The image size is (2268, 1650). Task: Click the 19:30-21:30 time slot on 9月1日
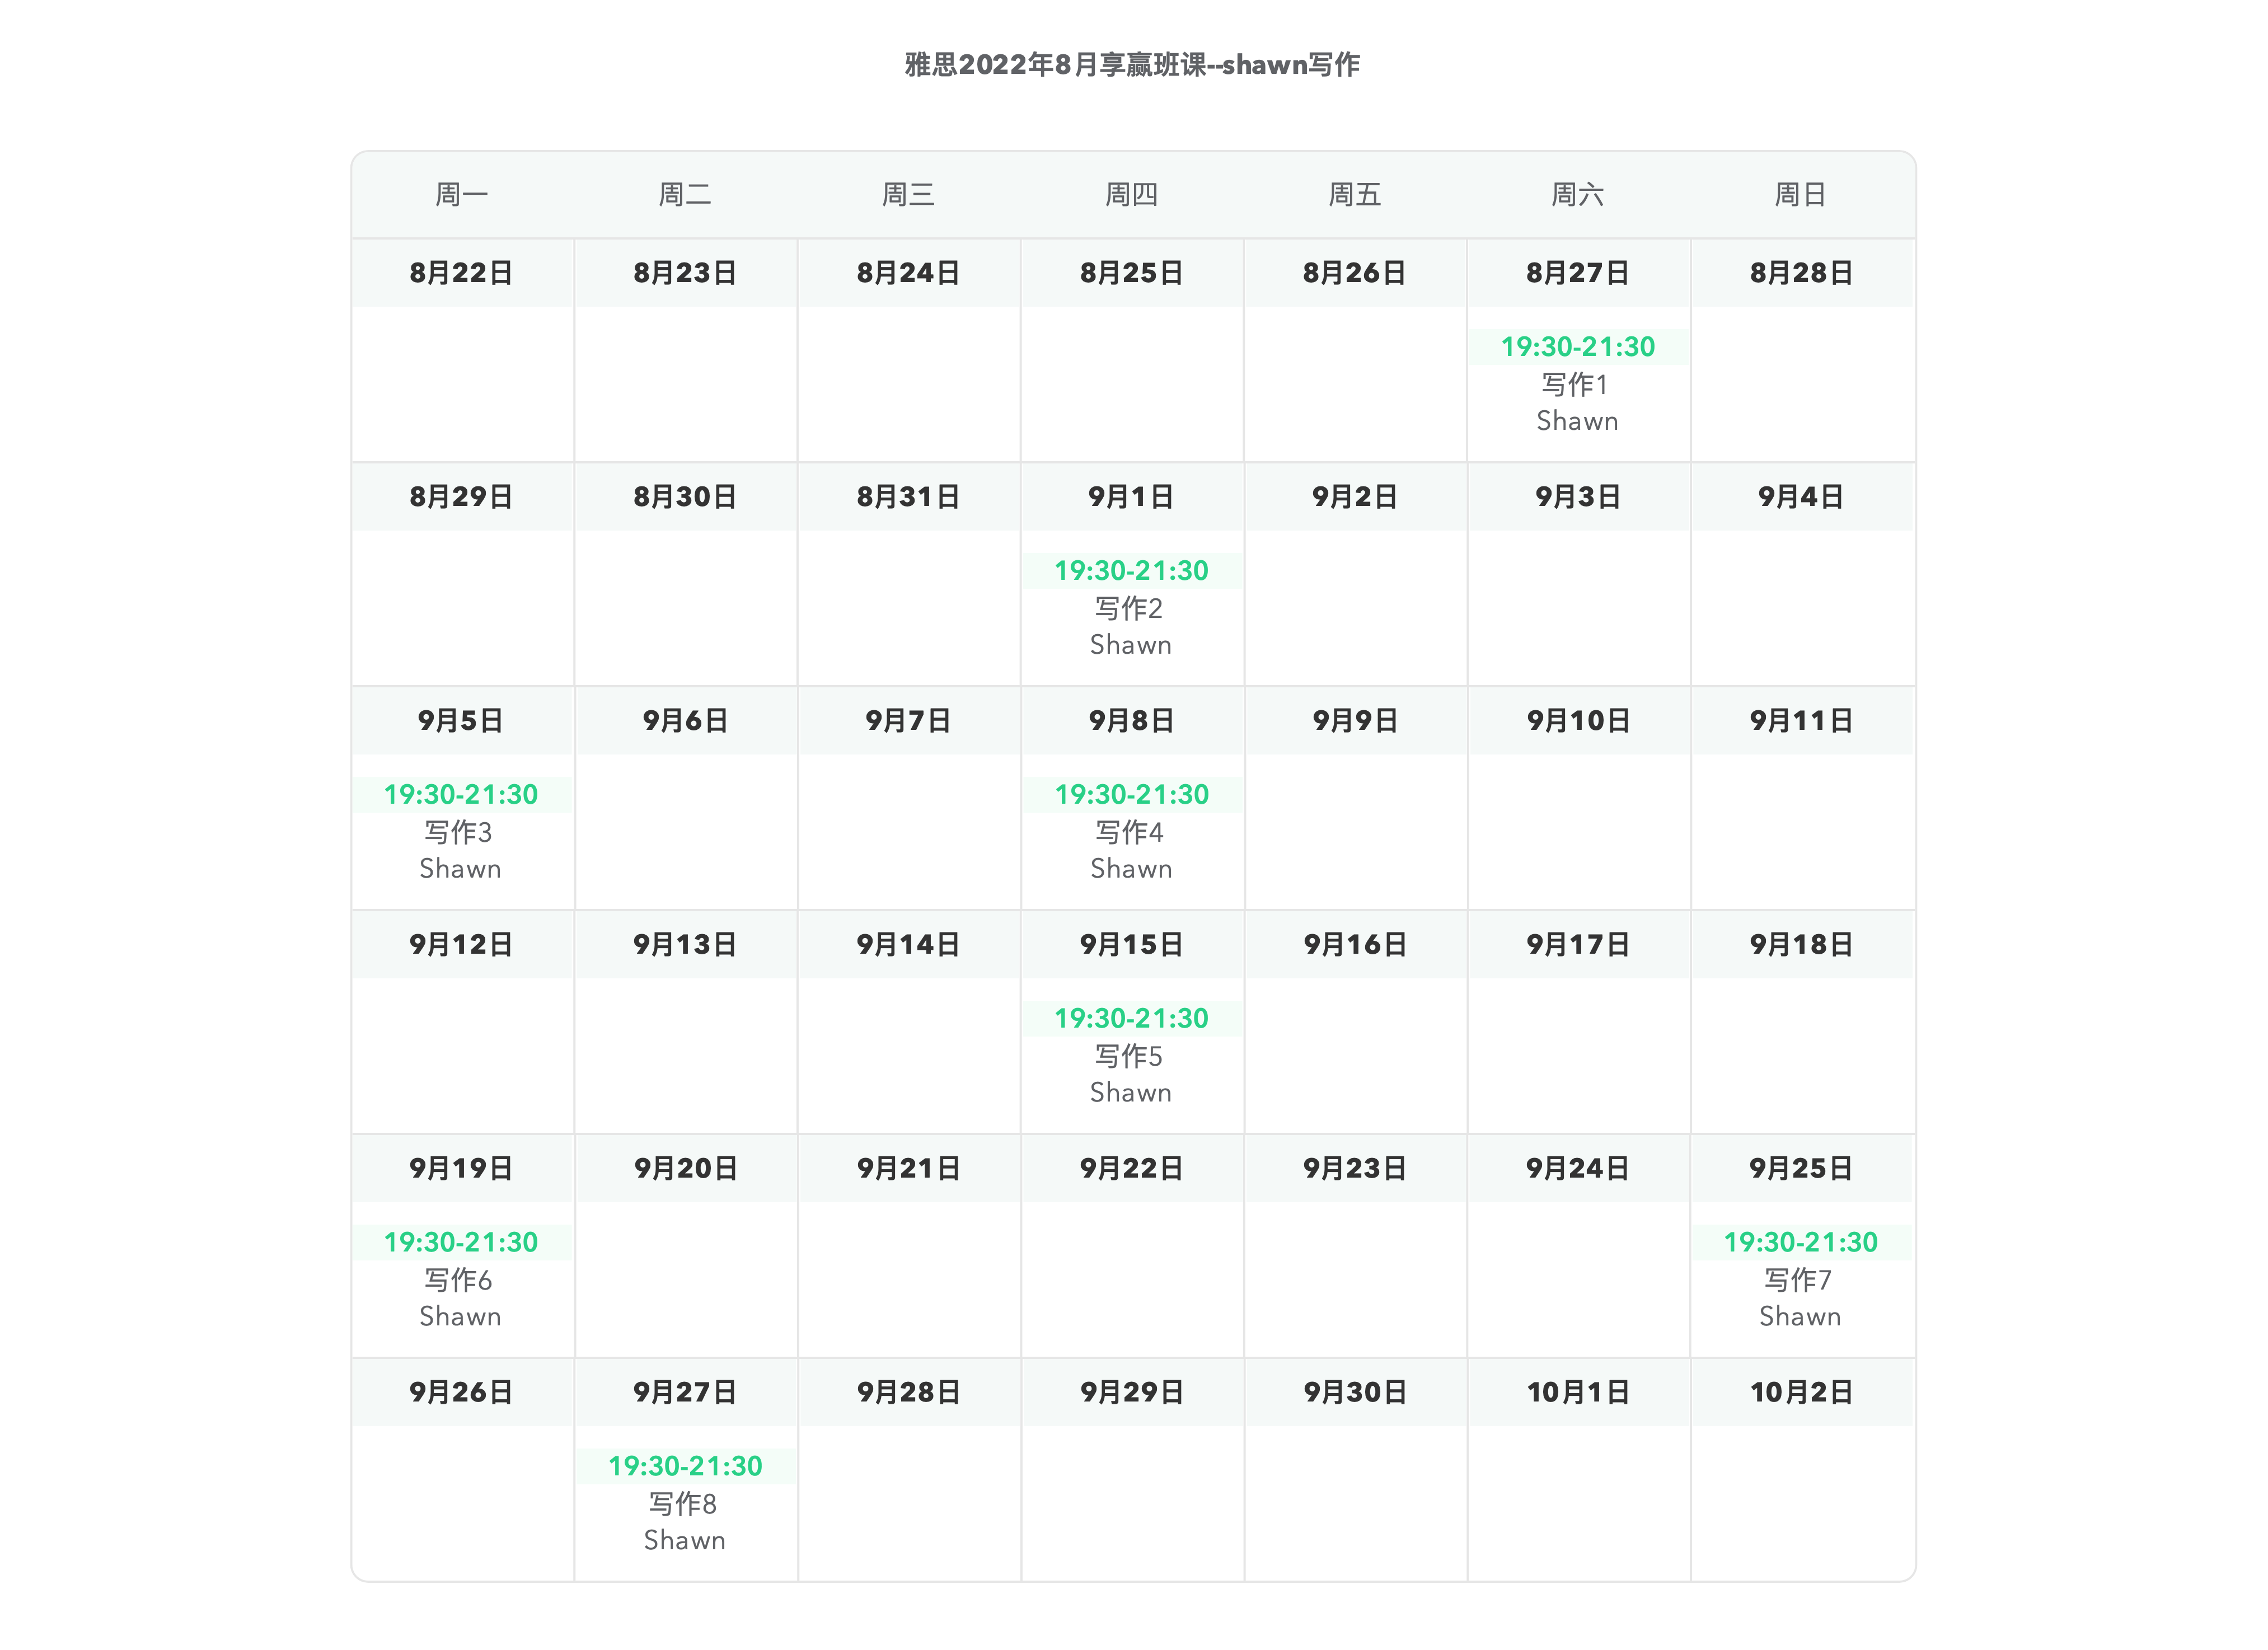[1131, 571]
